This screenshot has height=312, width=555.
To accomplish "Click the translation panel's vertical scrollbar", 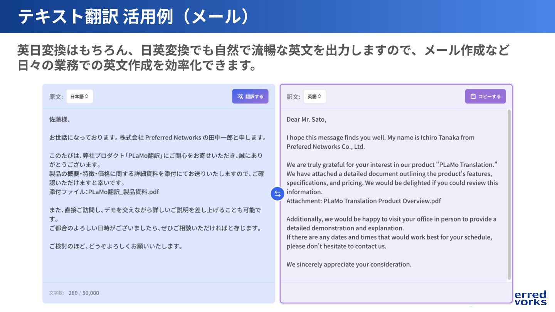I will point(509,195).
